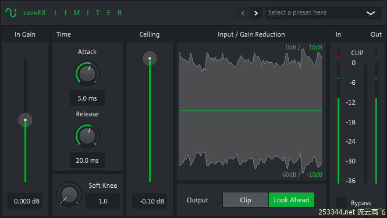The height and width of the screenshot is (218, 387).
Task: Click the 20.0 ms release value field
Action: [87, 160]
